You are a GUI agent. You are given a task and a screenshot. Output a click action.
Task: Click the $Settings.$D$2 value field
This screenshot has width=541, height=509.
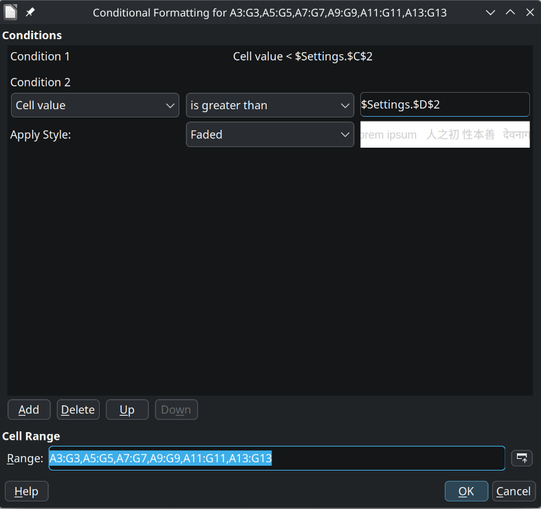coord(445,104)
